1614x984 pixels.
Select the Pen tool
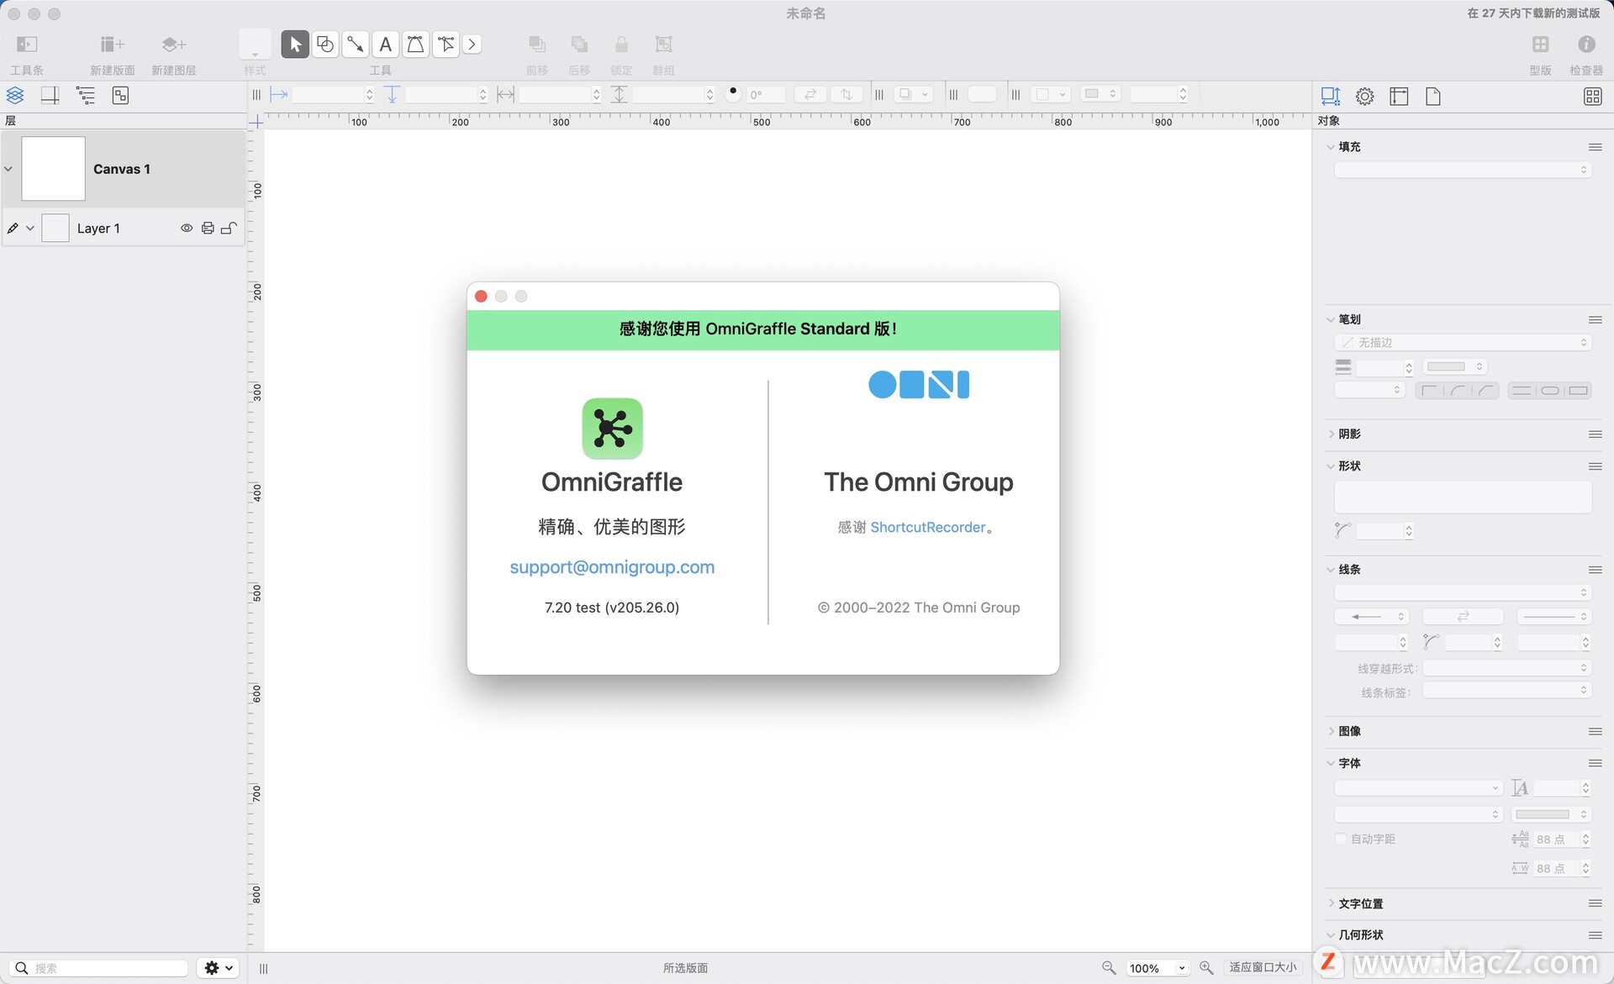click(415, 45)
